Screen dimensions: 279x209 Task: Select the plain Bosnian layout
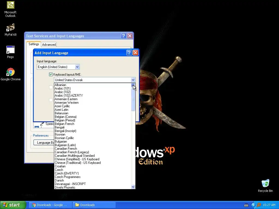tap(93, 134)
